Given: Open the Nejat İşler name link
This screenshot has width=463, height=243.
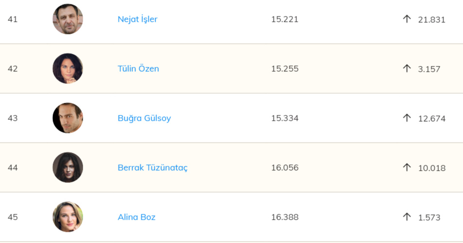Looking at the screenshot, I should click(137, 19).
